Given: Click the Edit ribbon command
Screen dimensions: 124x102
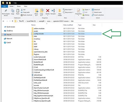Looking at the screenshot, I should 85,12.
